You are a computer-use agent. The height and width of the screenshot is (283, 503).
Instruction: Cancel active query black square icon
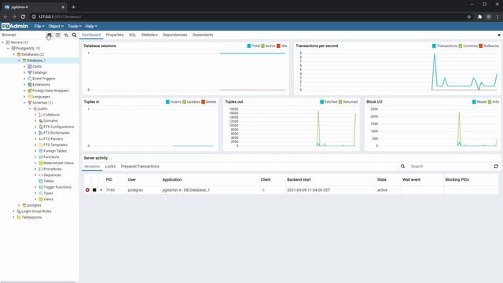[94, 190]
